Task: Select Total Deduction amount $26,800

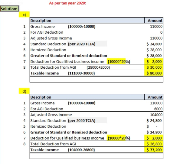Action: point(154,144)
